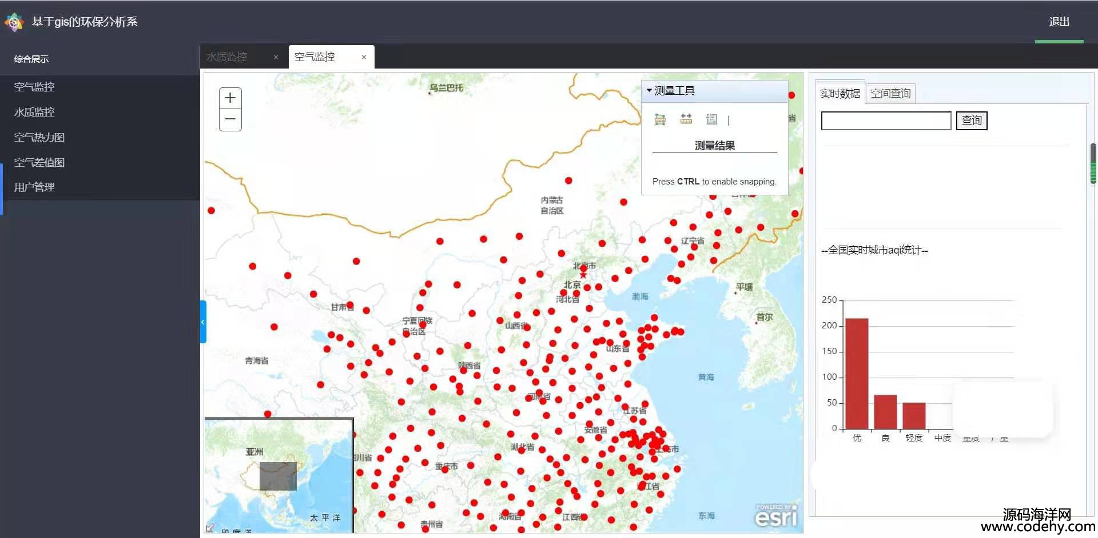The image size is (1098, 538).
Task: Zoom in on the map
Action: tap(230, 98)
